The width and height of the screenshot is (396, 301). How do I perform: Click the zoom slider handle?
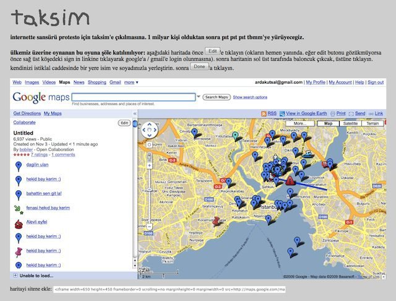coord(149,190)
